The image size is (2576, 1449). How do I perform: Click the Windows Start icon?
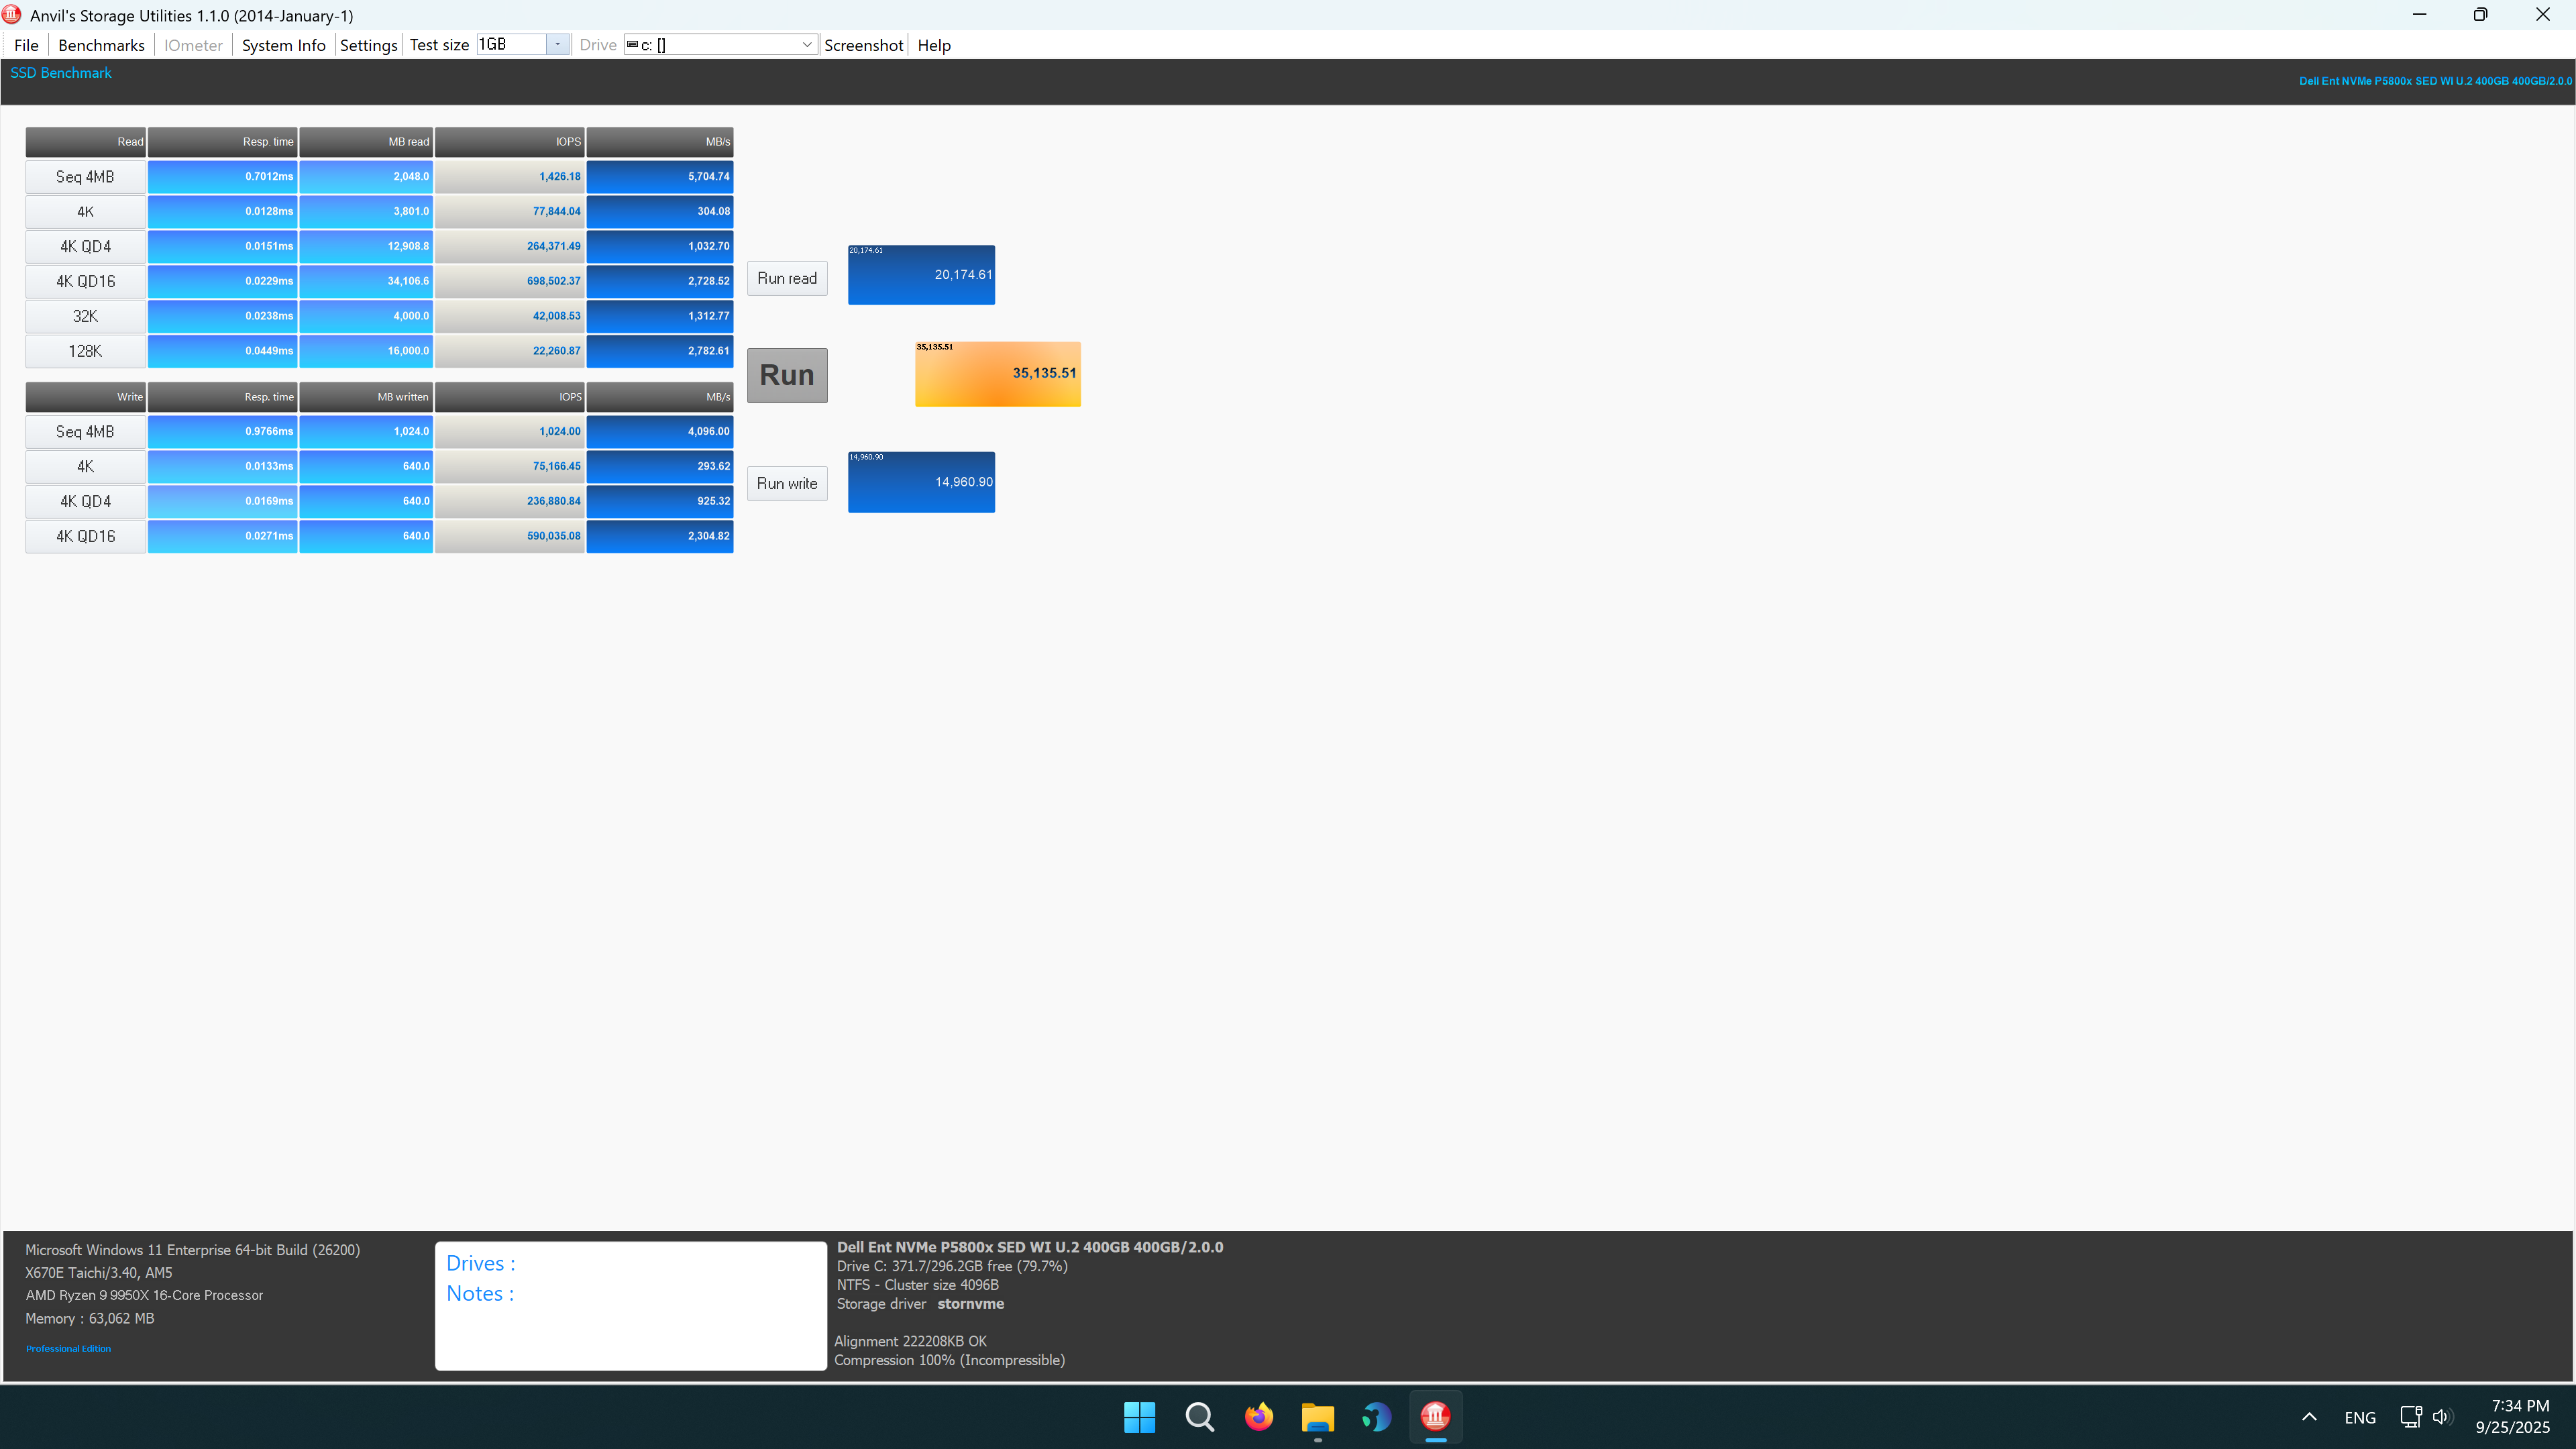(x=1139, y=1416)
